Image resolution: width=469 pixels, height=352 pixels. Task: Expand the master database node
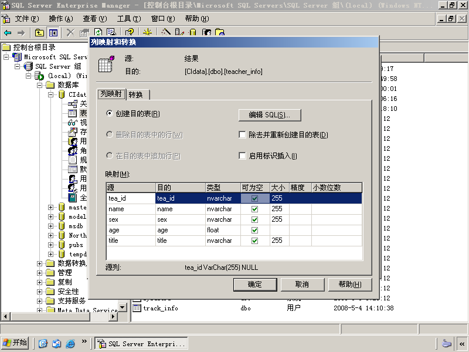[51, 207]
